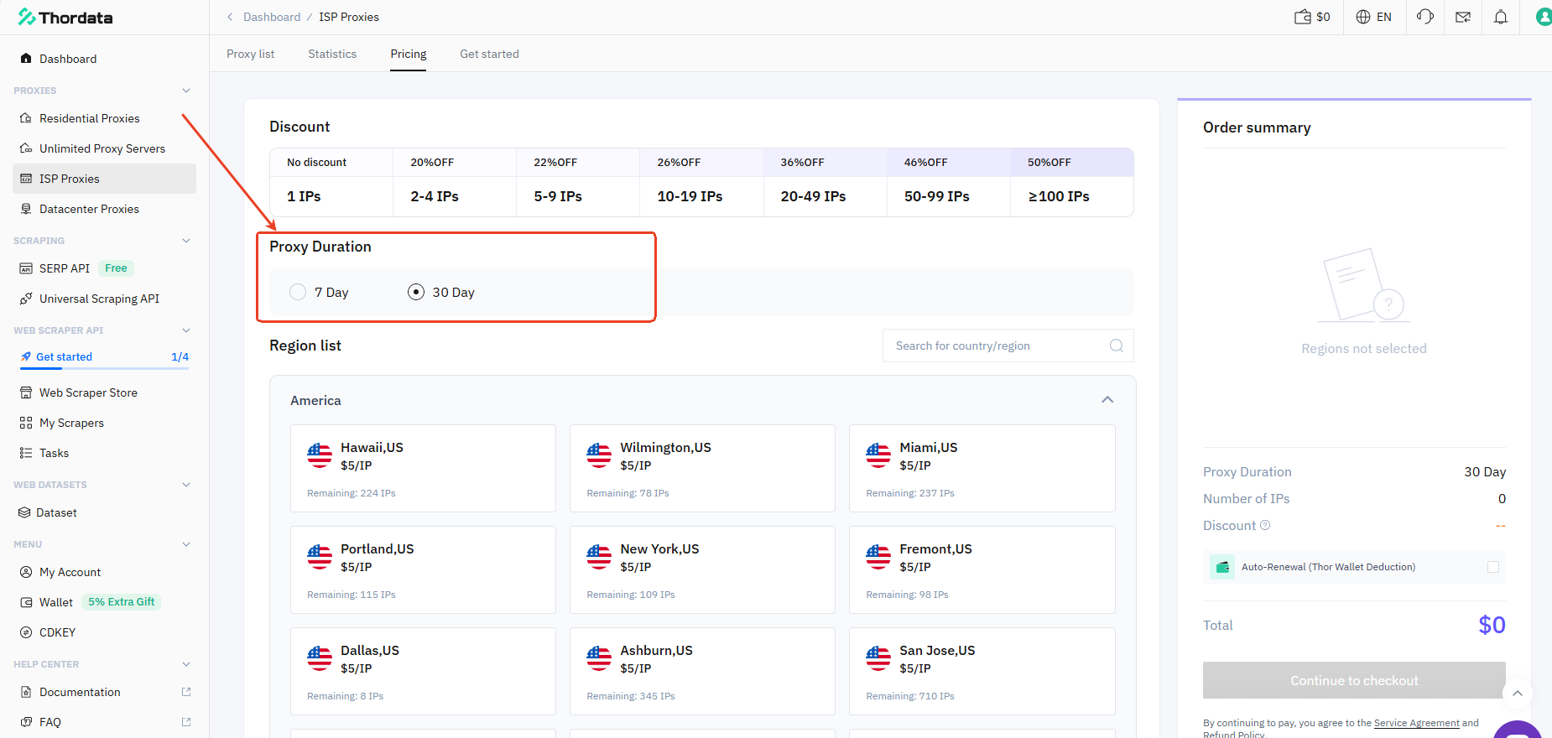The height and width of the screenshot is (738, 1552).
Task: Click Get started 1/4 progress item
Action: pyautogui.click(x=104, y=357)
